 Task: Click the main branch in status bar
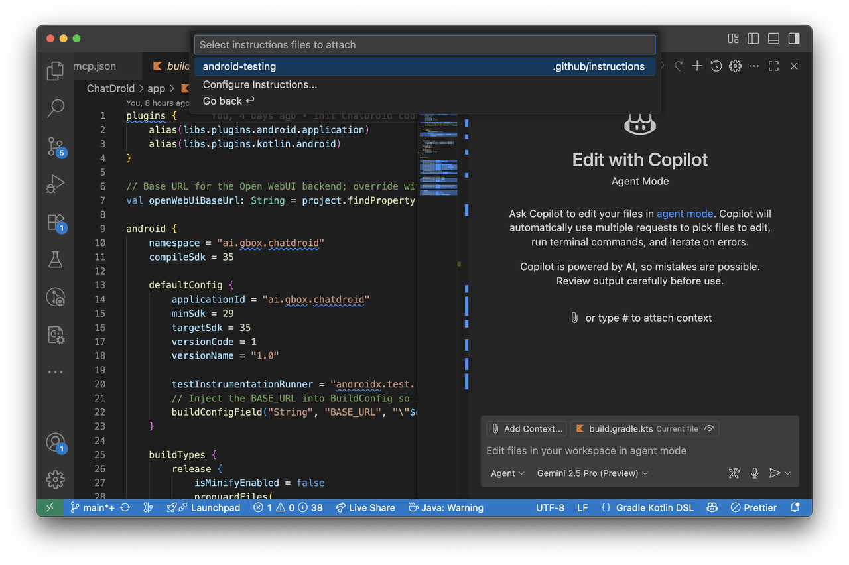pos(92,507)
